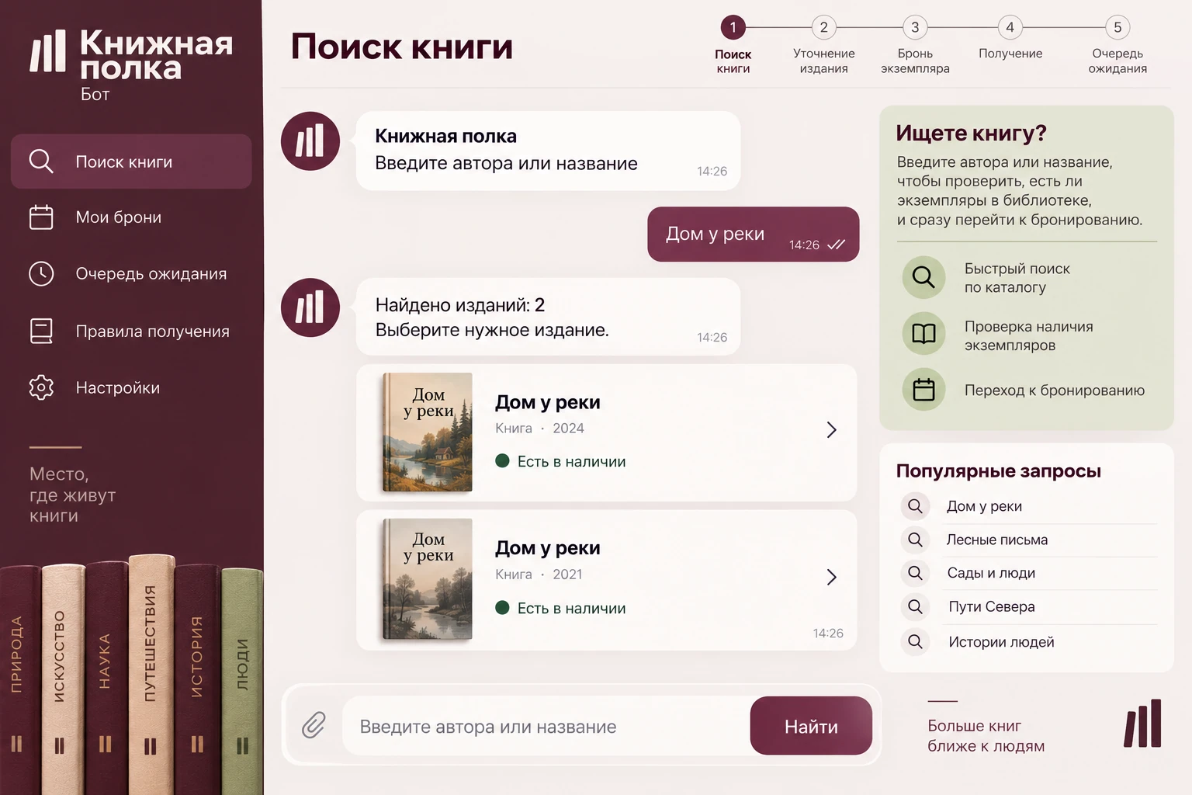
Task: Expand the 2021 edition with its chevron
Action: pyautogui.click(x=831, y=577)
